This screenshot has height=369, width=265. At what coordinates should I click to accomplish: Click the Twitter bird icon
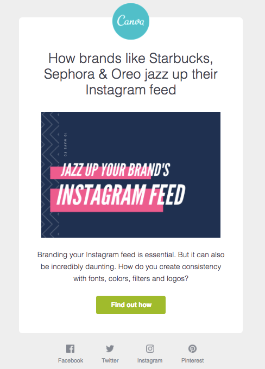pos(110,348)
